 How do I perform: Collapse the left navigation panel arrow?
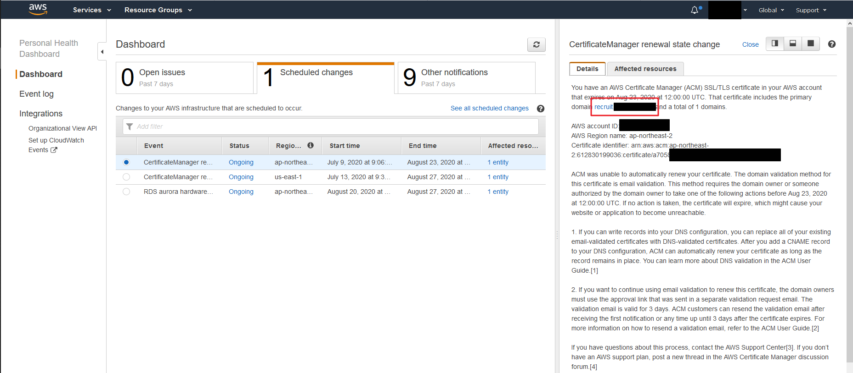click(x=102, y=52)
